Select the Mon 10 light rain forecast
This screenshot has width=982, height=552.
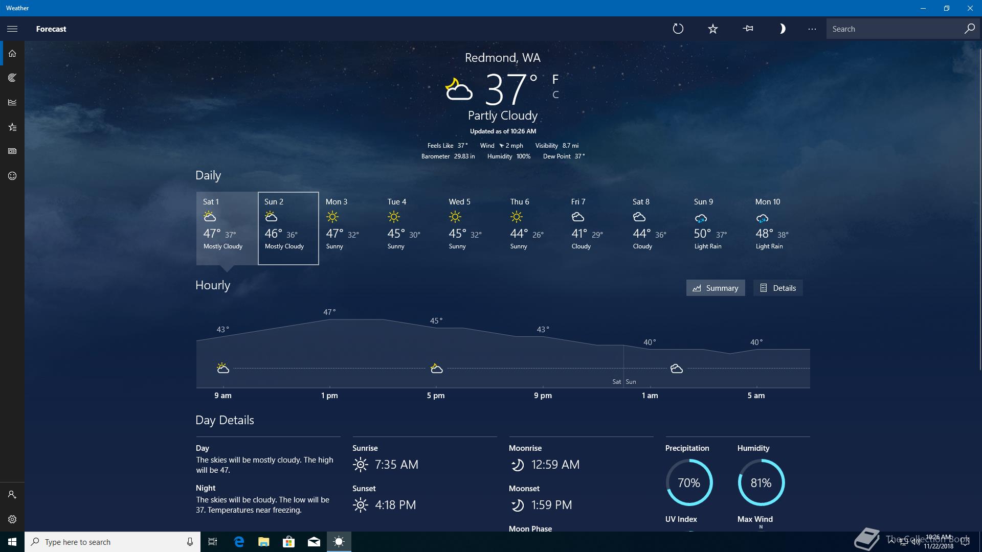pos(779,228)
